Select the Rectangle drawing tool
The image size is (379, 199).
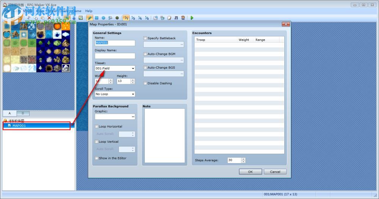pos(96,18)
